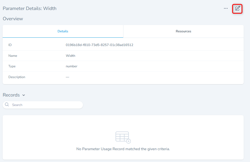Click the Name value 'Width'

tap(70, 56)
